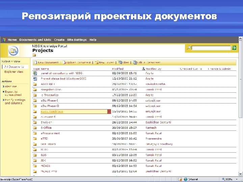The width and height of the screenshot is (243, 182).
Task: Select the All Documents view
Action: pos(14,67)
